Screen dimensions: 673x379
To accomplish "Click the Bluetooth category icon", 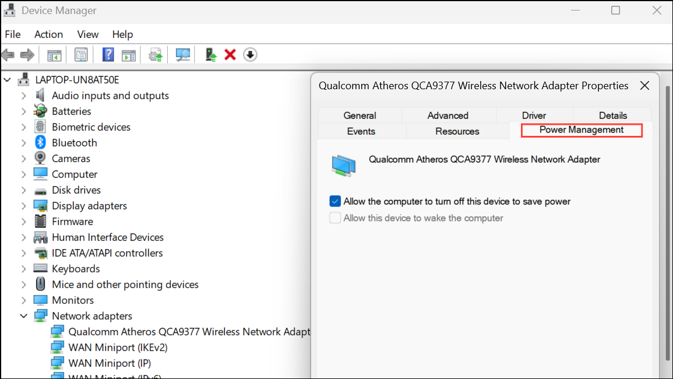I will [x=40, y=142].
